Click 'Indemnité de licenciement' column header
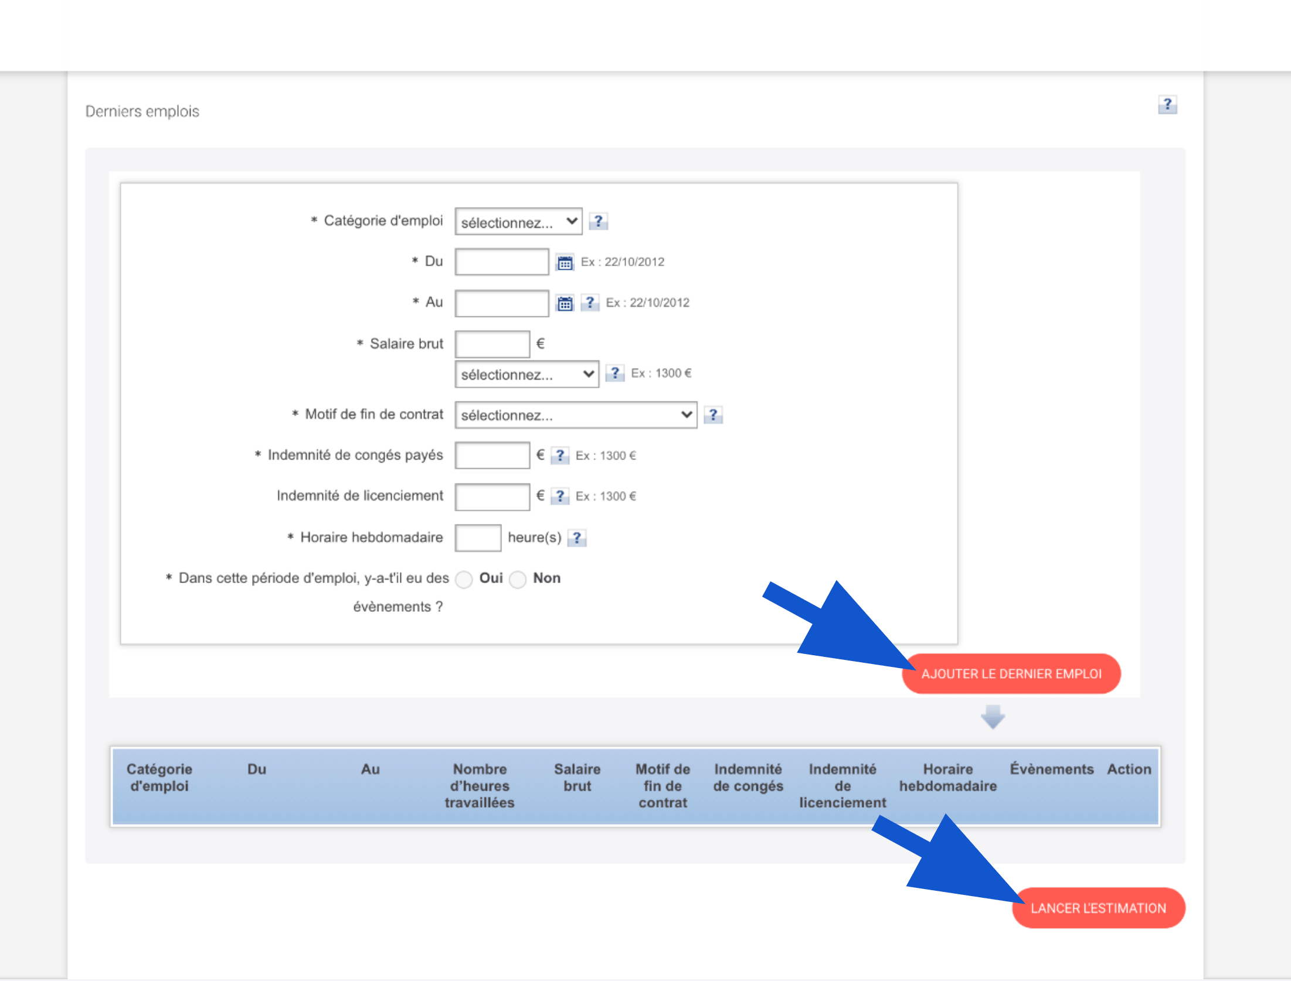 point(842,786)
